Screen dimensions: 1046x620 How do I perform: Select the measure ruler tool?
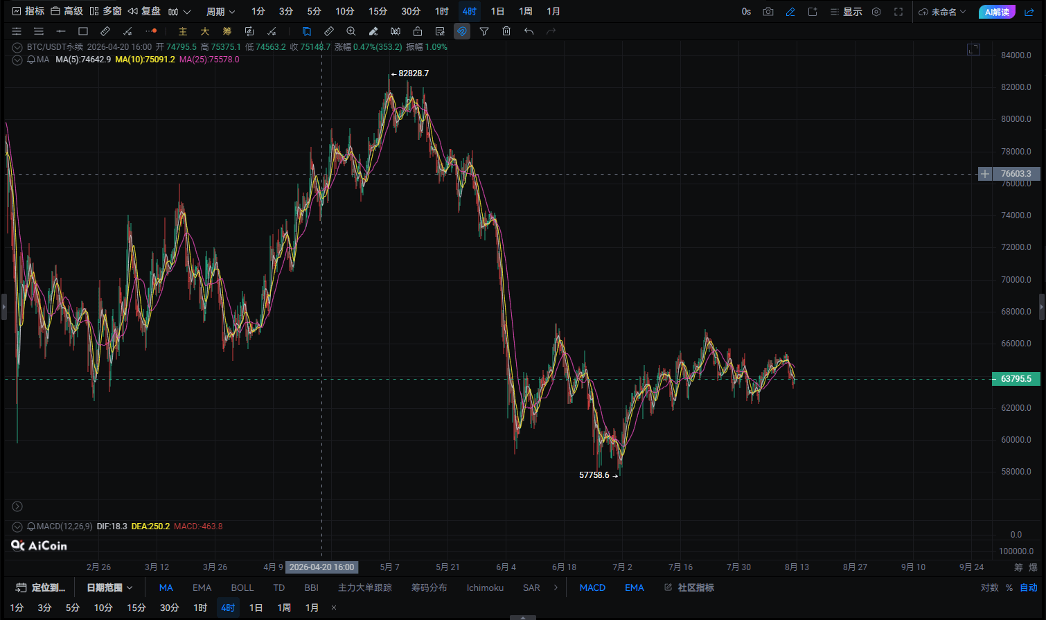pyautogui.click(x=329, y=31)
